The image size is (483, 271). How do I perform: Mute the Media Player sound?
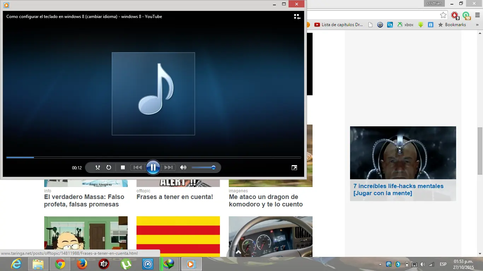coord(183,168)
